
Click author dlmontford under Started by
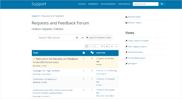[x=45, y=96]
